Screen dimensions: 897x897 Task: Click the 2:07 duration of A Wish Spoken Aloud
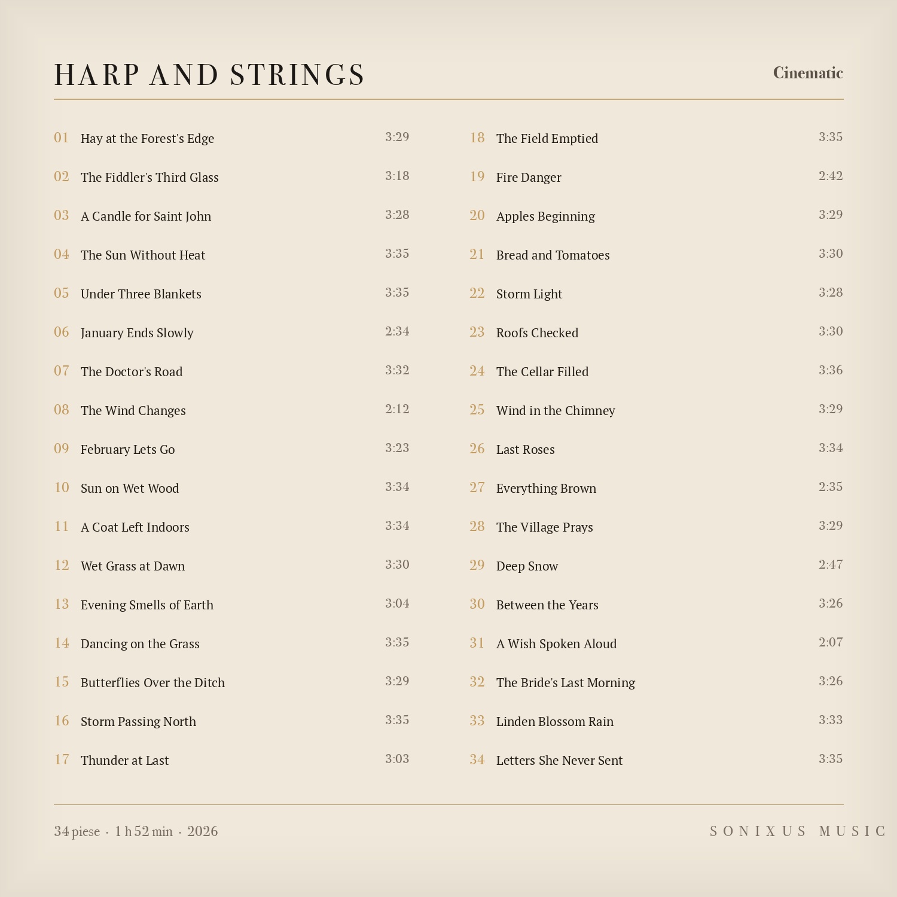831,642
